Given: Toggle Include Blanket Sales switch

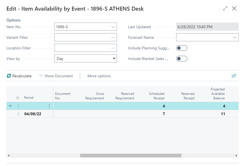Looking at the screenshot, I should [182, 59].
